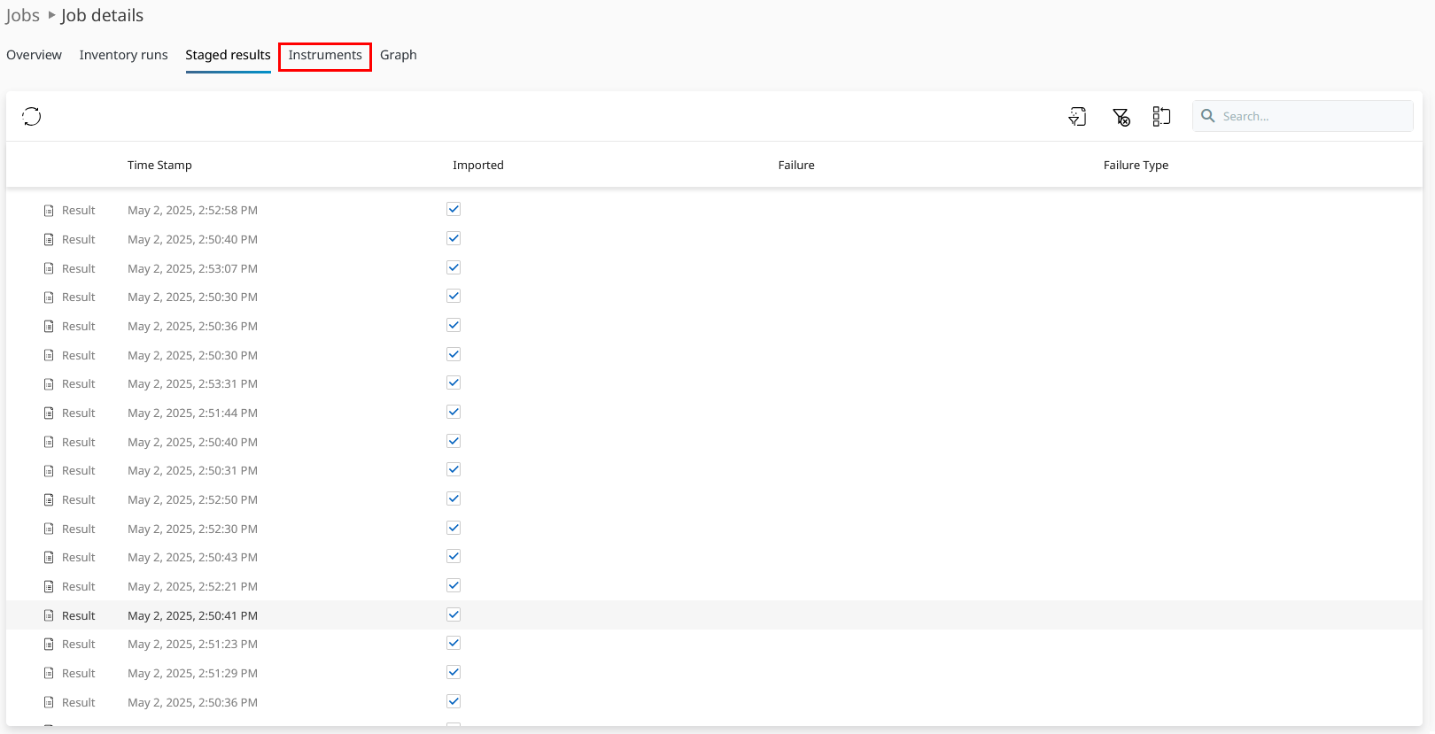The height and width of the screenshot is (734, 1435).
Task: Select the result row at 2:51:44 PM
Action: [192, 413]
